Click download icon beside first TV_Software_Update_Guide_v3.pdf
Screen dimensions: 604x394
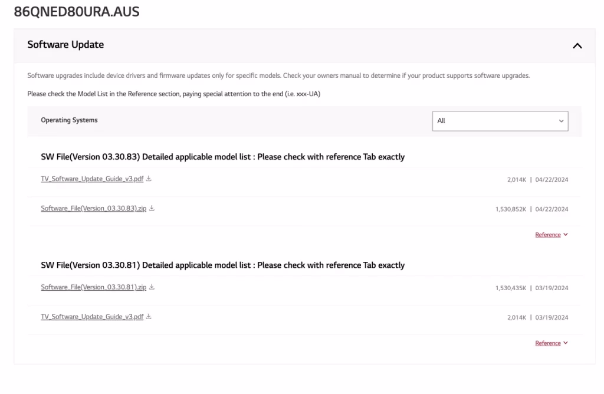click(147, 179)
